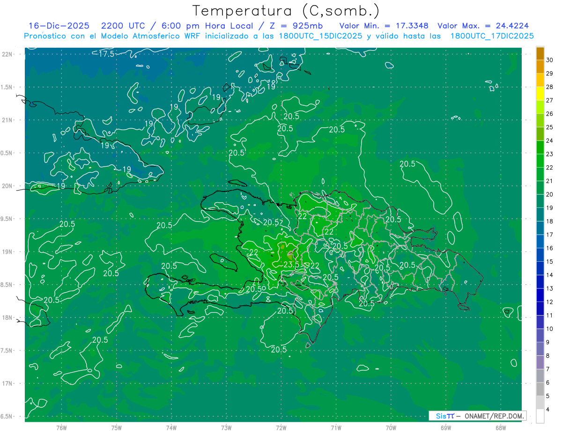Image resolution: width=562 pixels, height=434 pixels.
Task: Click the '75W' longitude axis label
Action: [x=116, y=428]
